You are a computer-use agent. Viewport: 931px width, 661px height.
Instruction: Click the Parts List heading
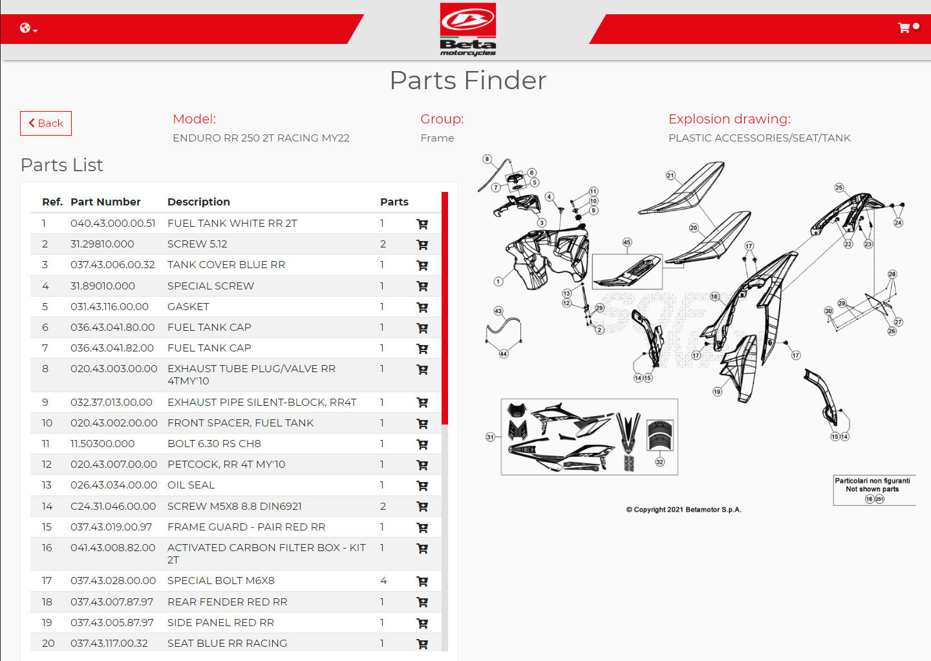(62, 165)
